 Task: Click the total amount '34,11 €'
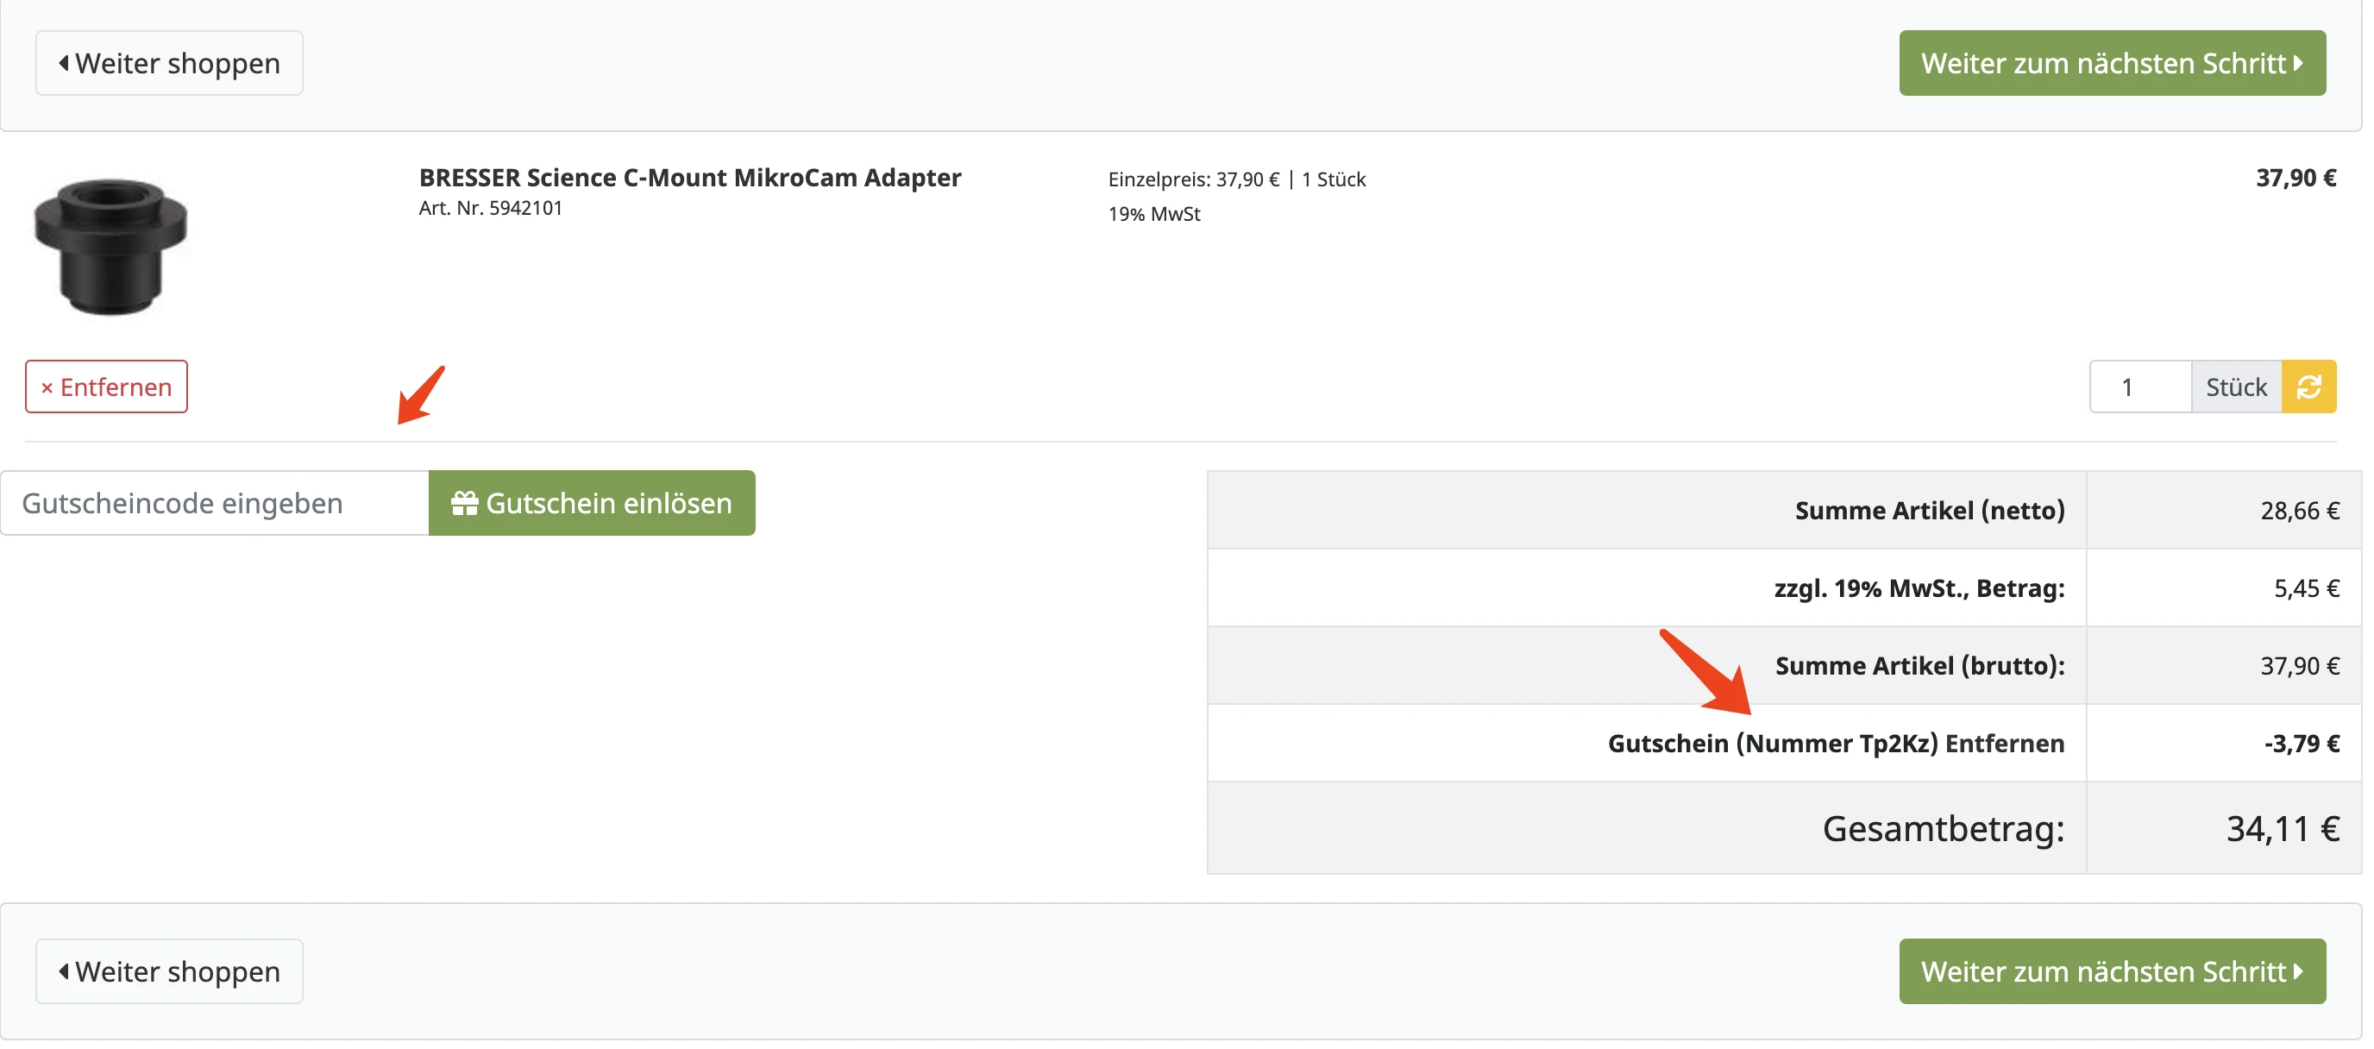(2283, 828)
